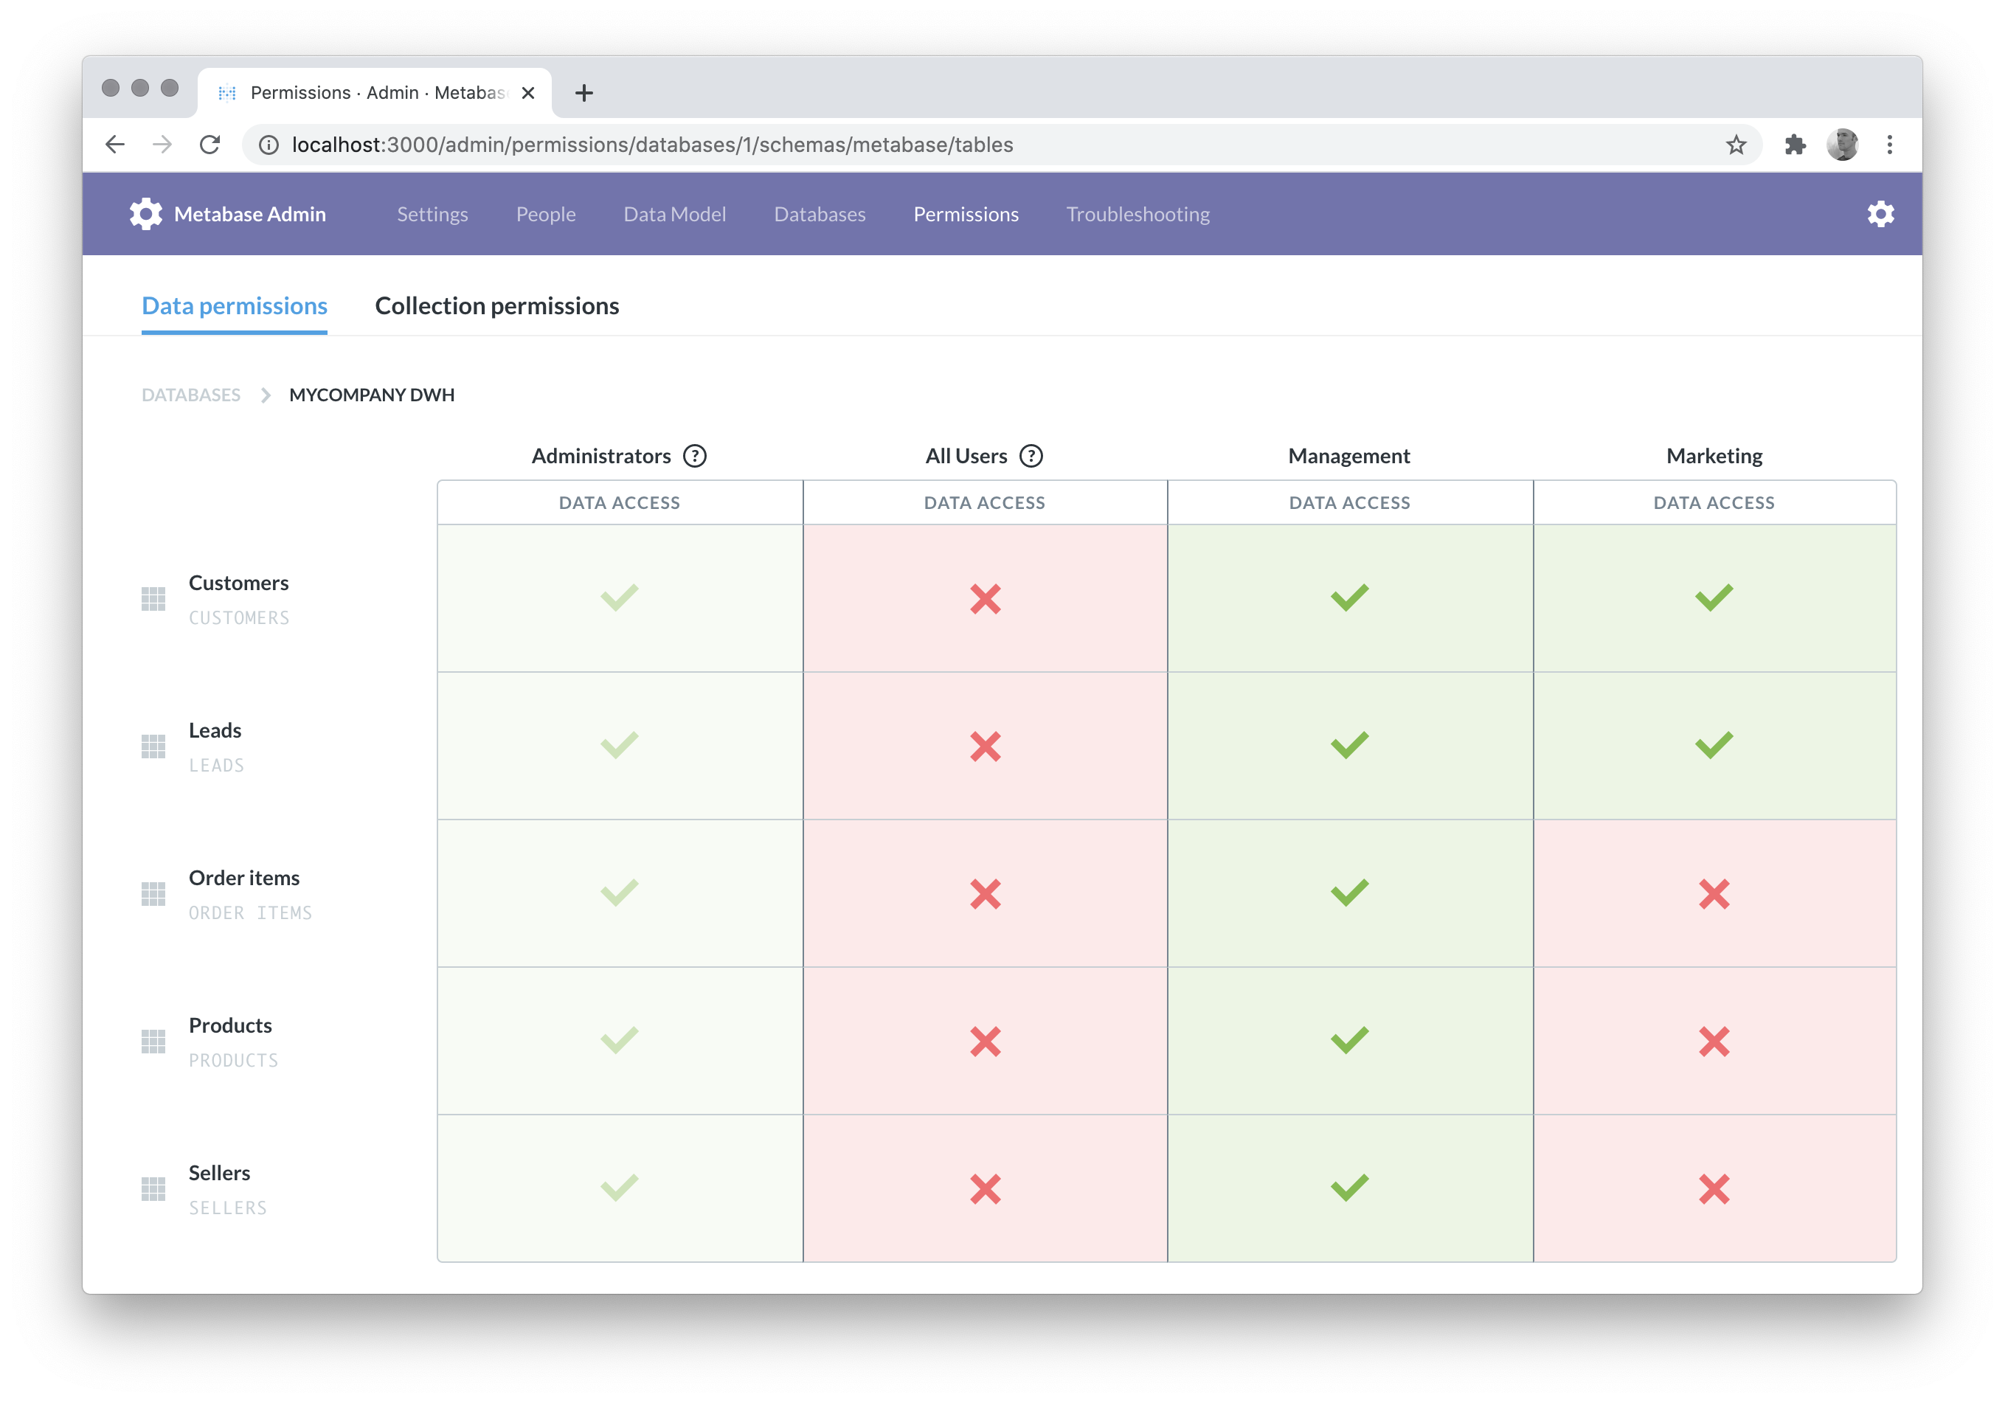This screenshot has height=1403, width=2005.
Task: Click the All Users group help icon
Action: pyautogui.click(x=1034, y=454)
